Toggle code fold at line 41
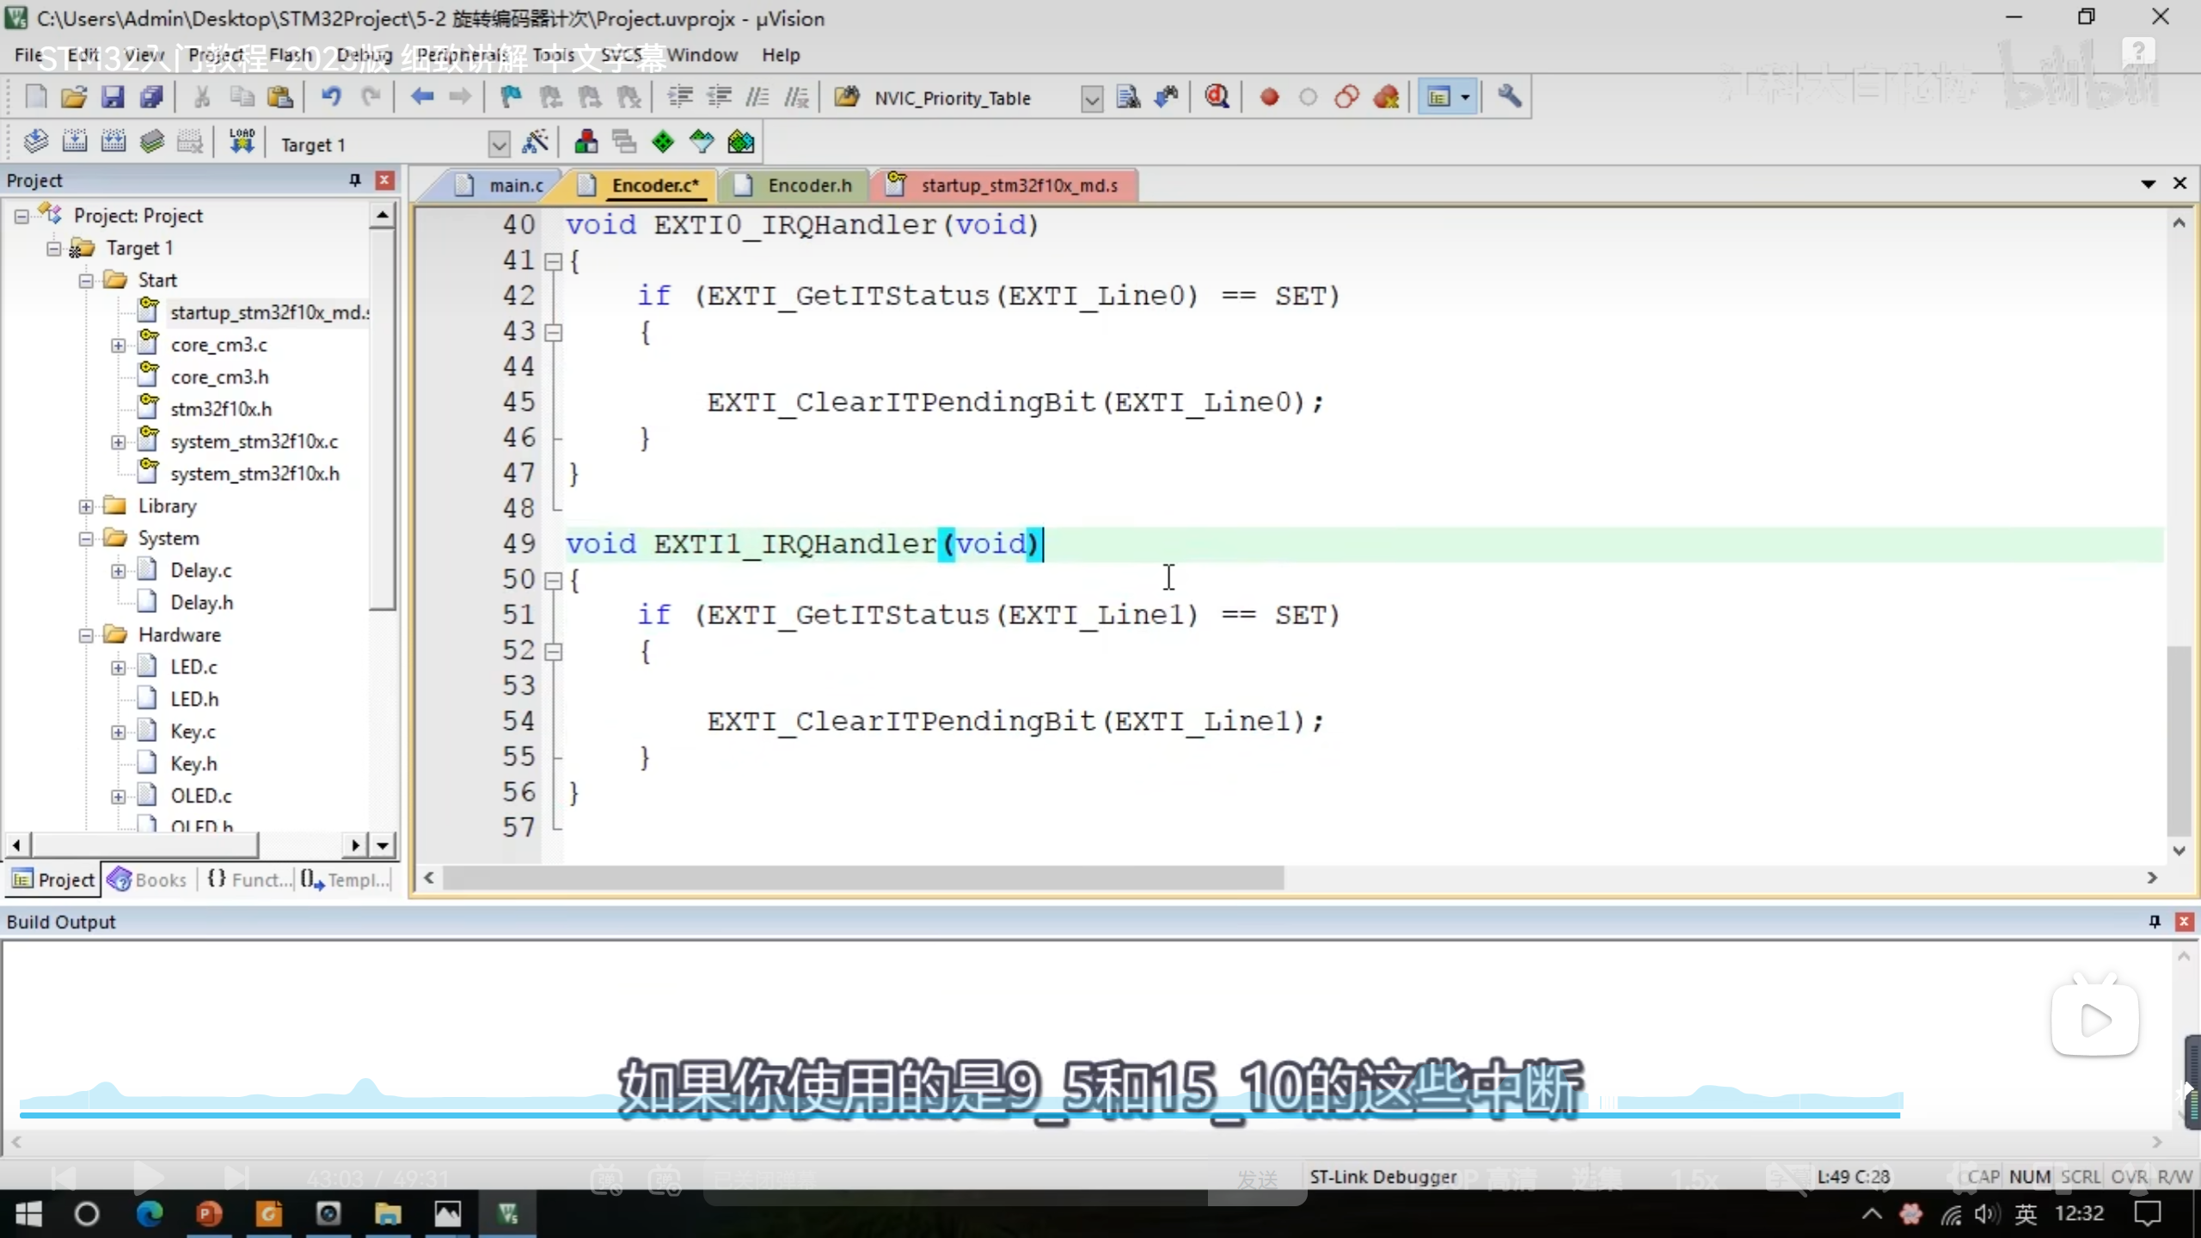 (x=554, y=260)
